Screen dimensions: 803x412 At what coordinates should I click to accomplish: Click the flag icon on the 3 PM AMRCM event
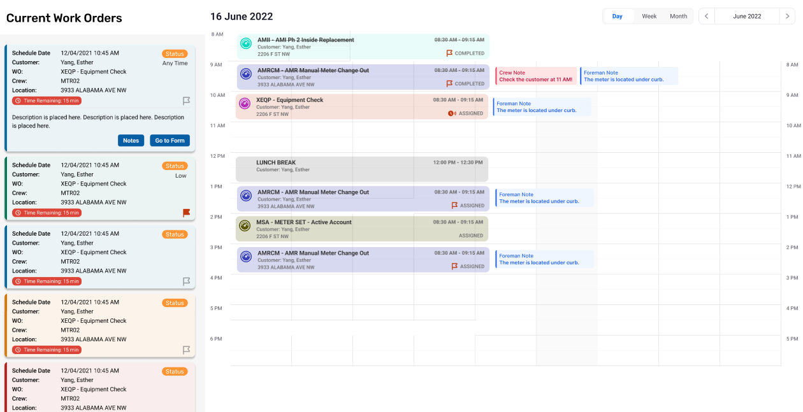point(454,267)
